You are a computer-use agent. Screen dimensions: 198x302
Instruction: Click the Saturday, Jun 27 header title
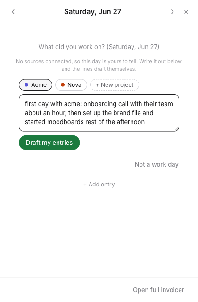[x=93, y=12]
